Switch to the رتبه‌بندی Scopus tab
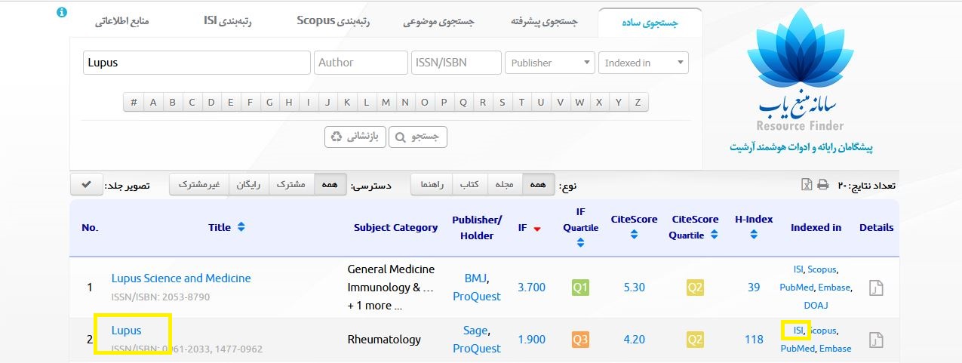 332,21
